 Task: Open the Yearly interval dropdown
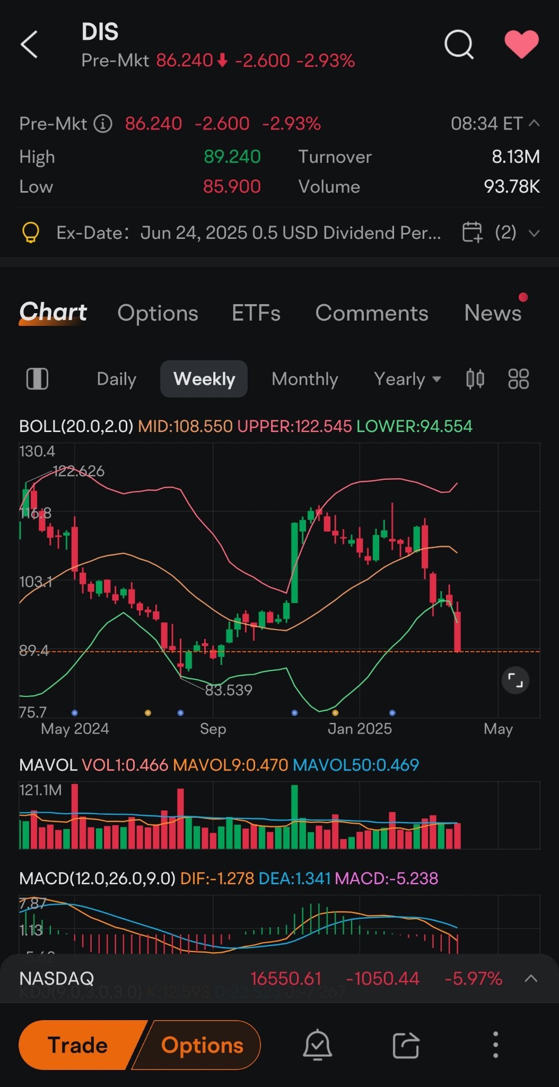407,379
